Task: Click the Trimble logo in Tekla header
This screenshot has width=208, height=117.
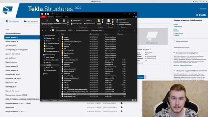Action: (x=201, y=15)
